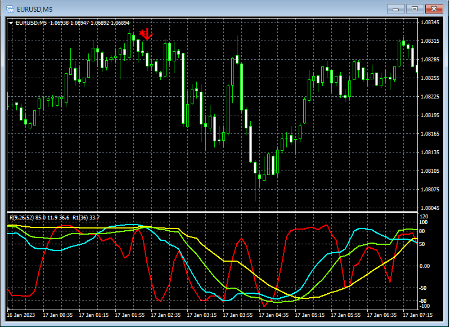
Task: Click the 16 Jan 2023 time label
Action: click(x=21, y=315)
